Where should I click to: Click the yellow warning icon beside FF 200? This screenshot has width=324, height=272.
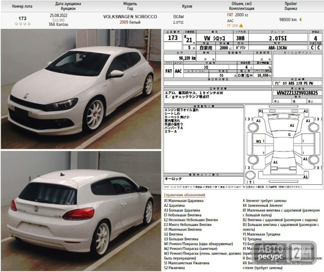coord(241,26)
